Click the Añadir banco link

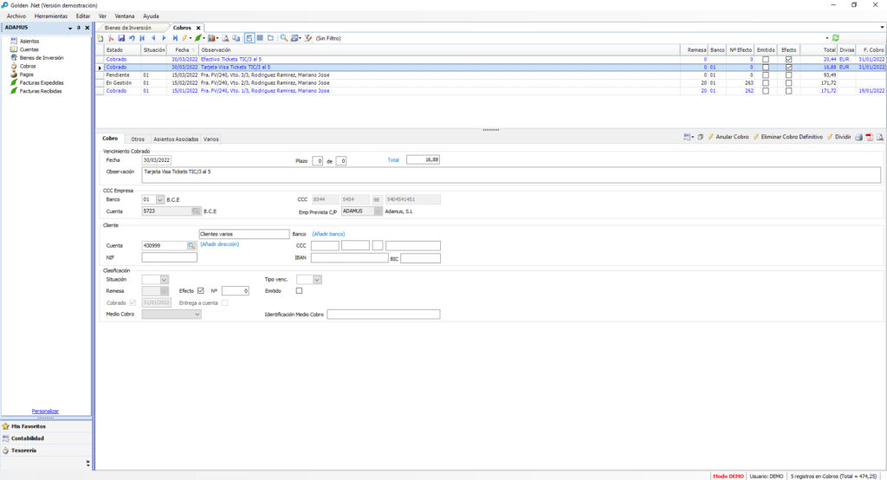[x=328, y=234]
